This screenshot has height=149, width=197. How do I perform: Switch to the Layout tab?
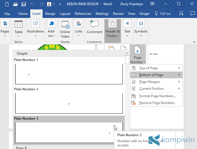(65, 14)
